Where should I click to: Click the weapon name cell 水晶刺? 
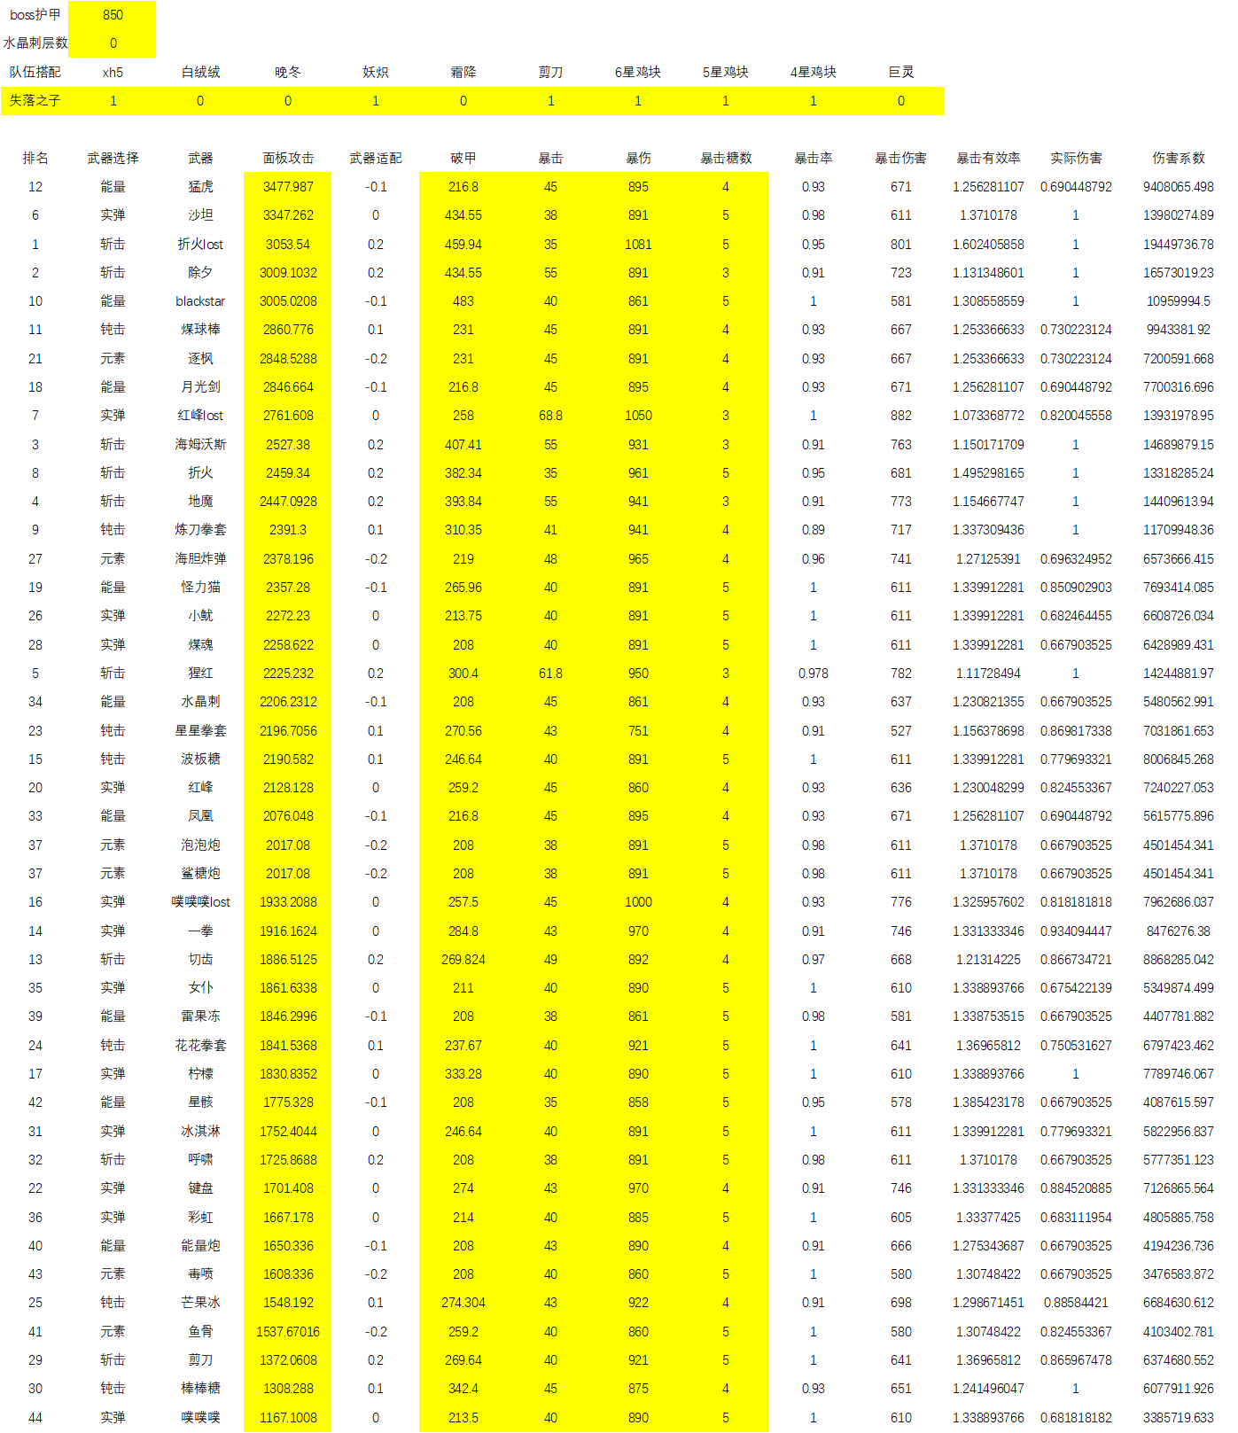(x=200, y=702)
